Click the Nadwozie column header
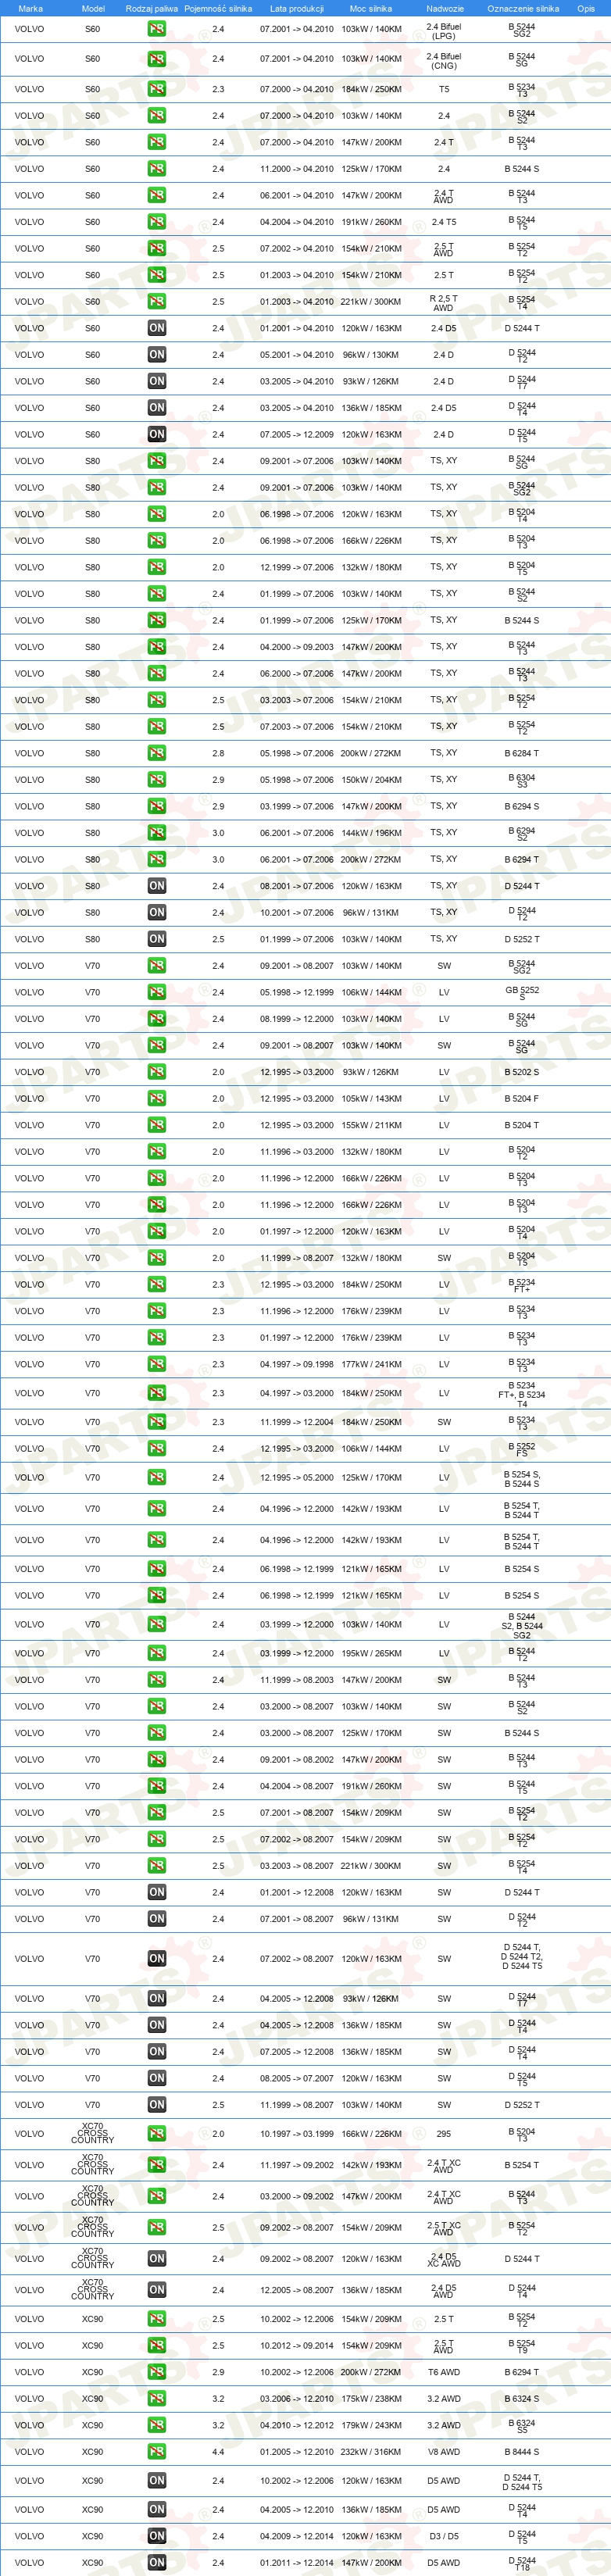611x2576 pixels. [445, 8]
